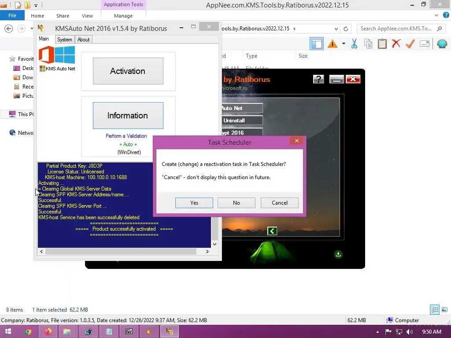
Task: Click the volume speaker tray icon
Action: point(410,332)
